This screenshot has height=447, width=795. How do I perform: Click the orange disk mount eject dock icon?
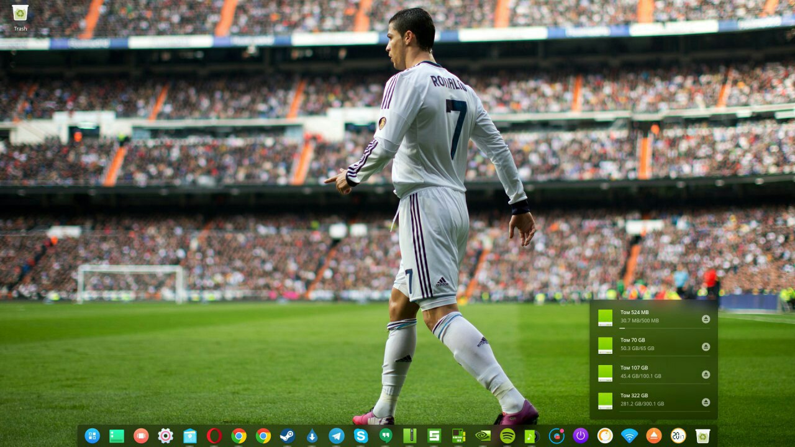pos(654,436)
